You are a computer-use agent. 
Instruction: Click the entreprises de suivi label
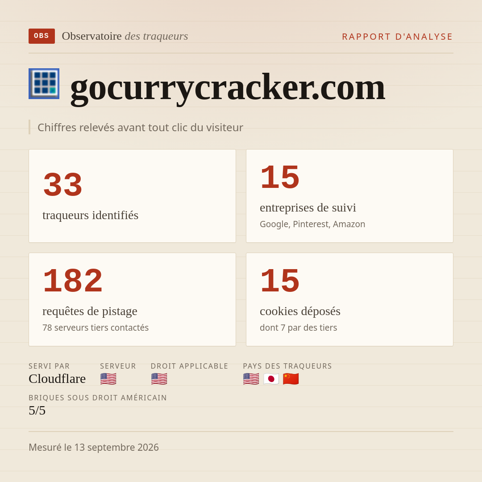307,208
